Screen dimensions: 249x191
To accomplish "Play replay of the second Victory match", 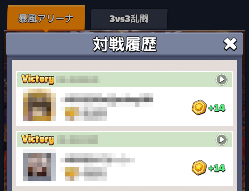I will click(221, 140).
